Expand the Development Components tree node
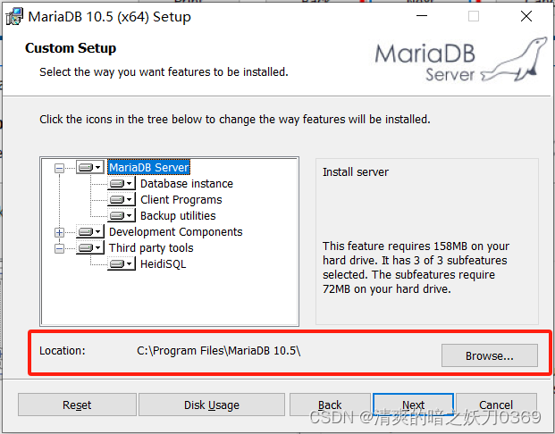555x434 pixels. pos(60,232)
